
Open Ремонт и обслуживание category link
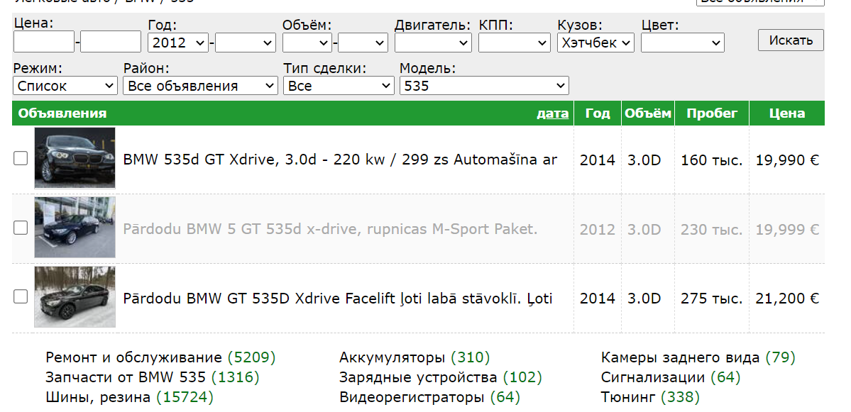point(134,357)
